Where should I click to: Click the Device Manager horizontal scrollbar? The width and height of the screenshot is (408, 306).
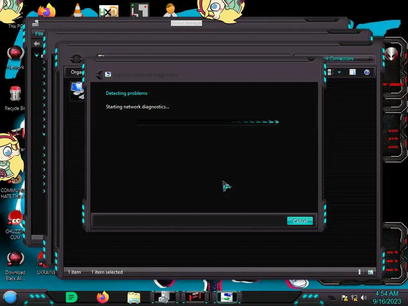37,237
